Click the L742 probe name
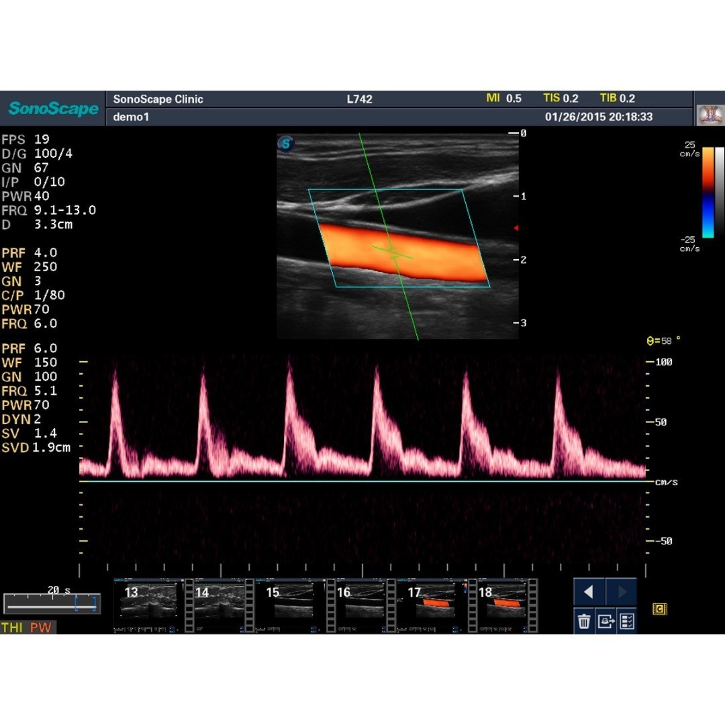Viewport: 725px width, 725px height. (x=359, y=99)
